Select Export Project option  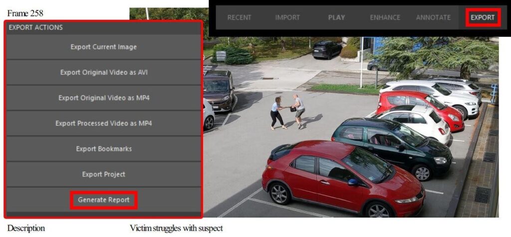[x=104, y=174]
